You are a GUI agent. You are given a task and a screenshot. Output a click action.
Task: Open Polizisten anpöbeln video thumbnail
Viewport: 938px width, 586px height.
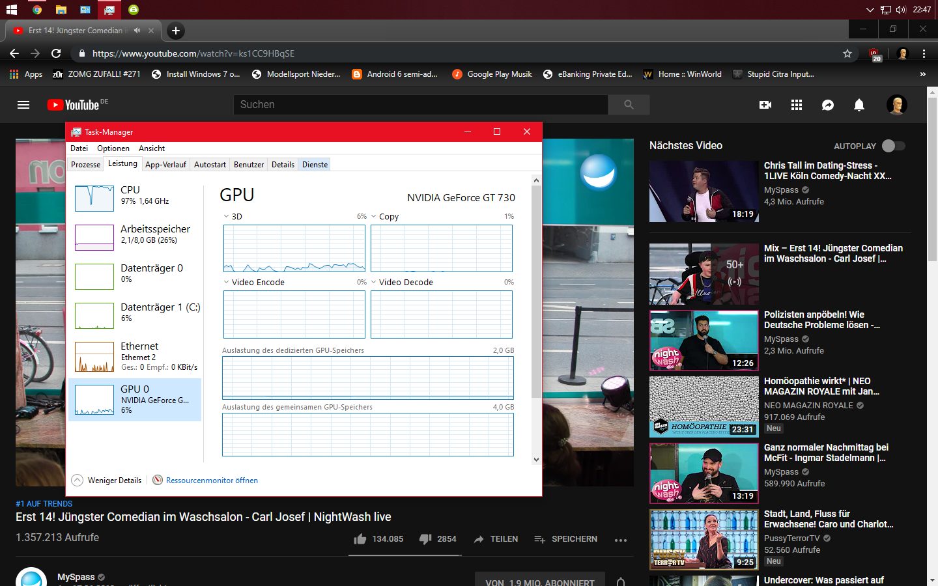pos(704,341)
